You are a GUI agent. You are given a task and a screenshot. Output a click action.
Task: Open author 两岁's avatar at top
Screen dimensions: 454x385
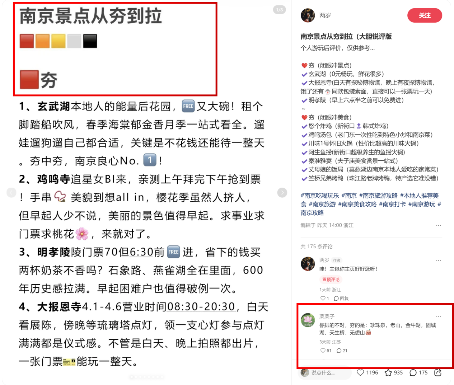[x=308, y=15]
